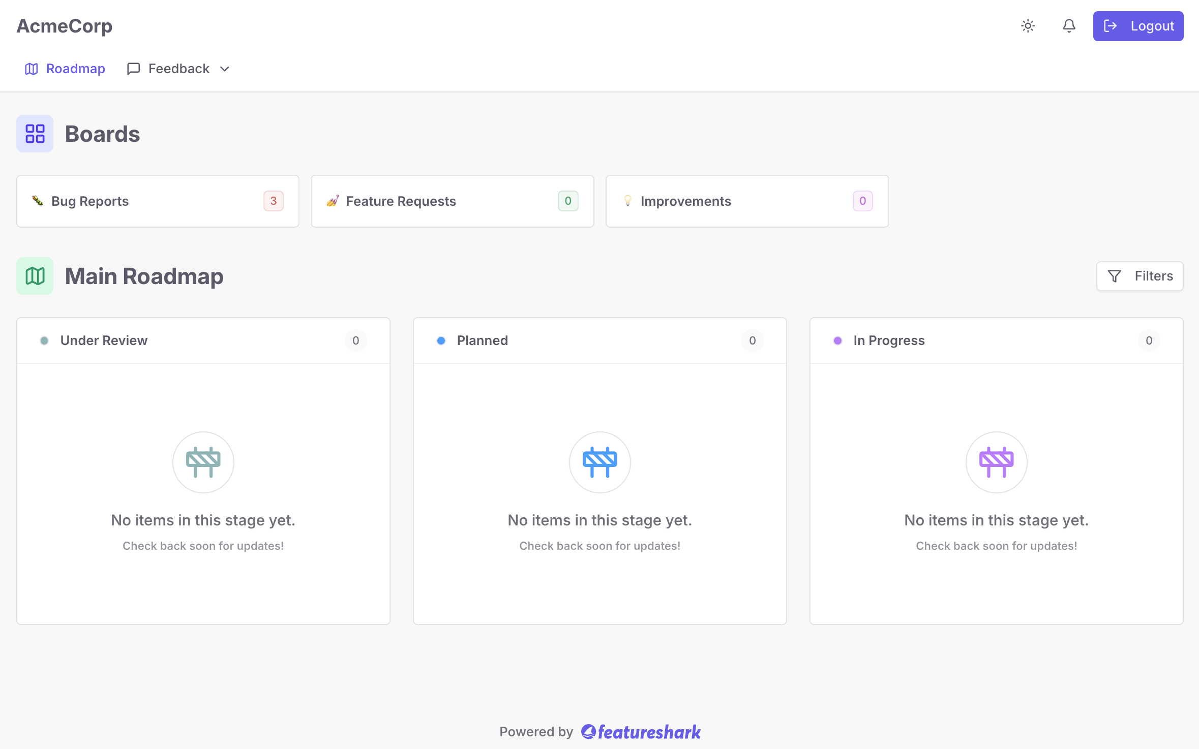Expand the Feedback dropdown chevron

click(225, 69)
